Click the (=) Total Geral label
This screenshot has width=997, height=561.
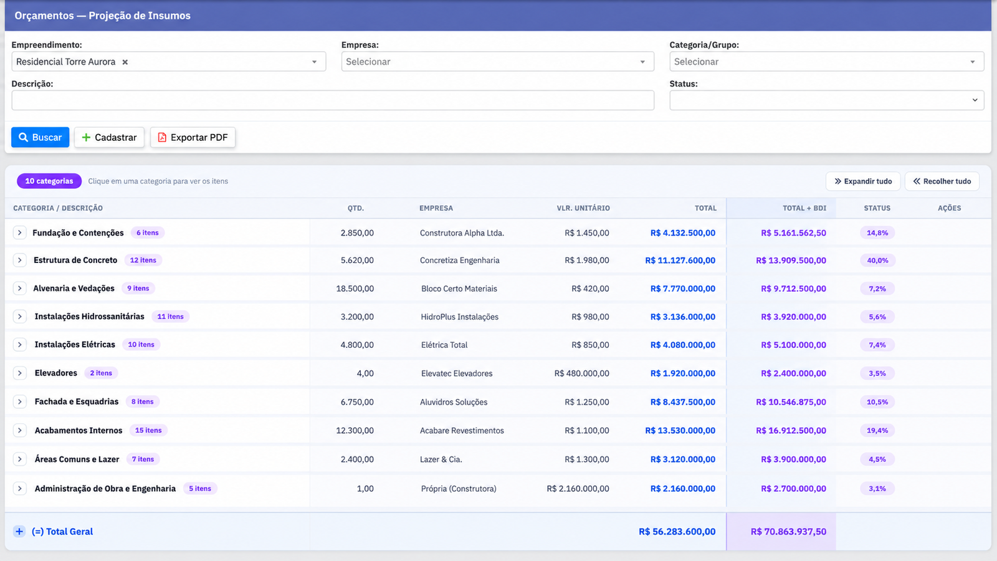(x=62, y=532)
